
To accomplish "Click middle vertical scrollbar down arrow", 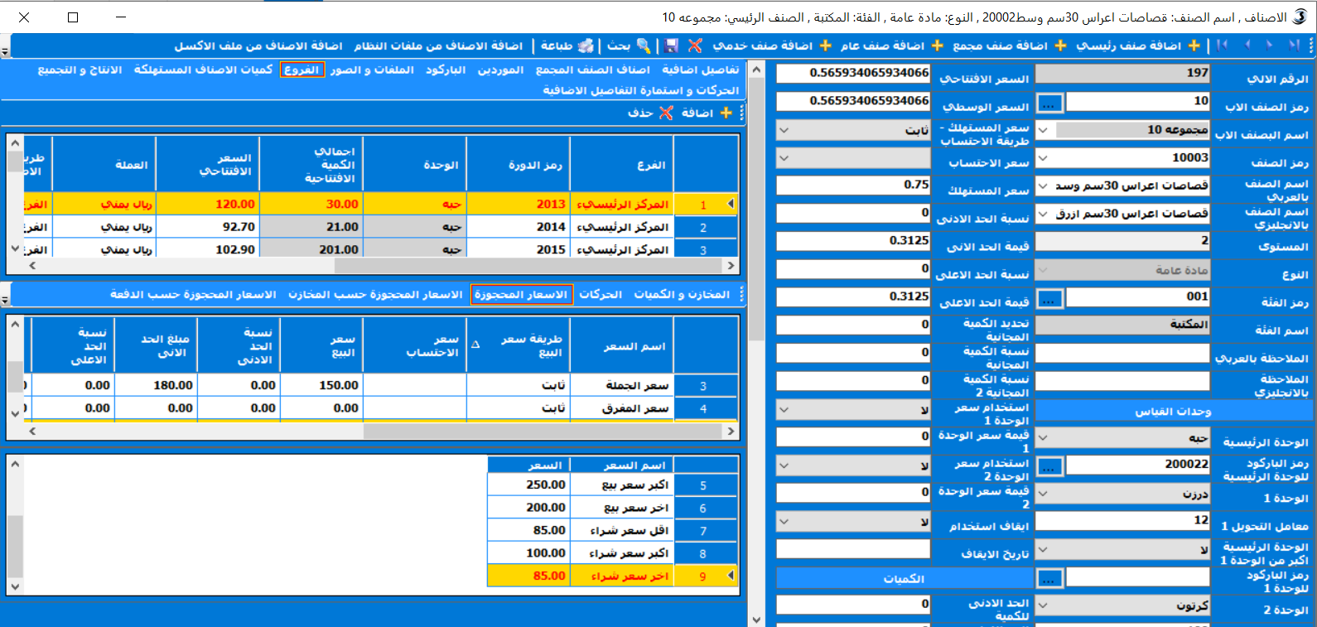I will pos(756,619).
